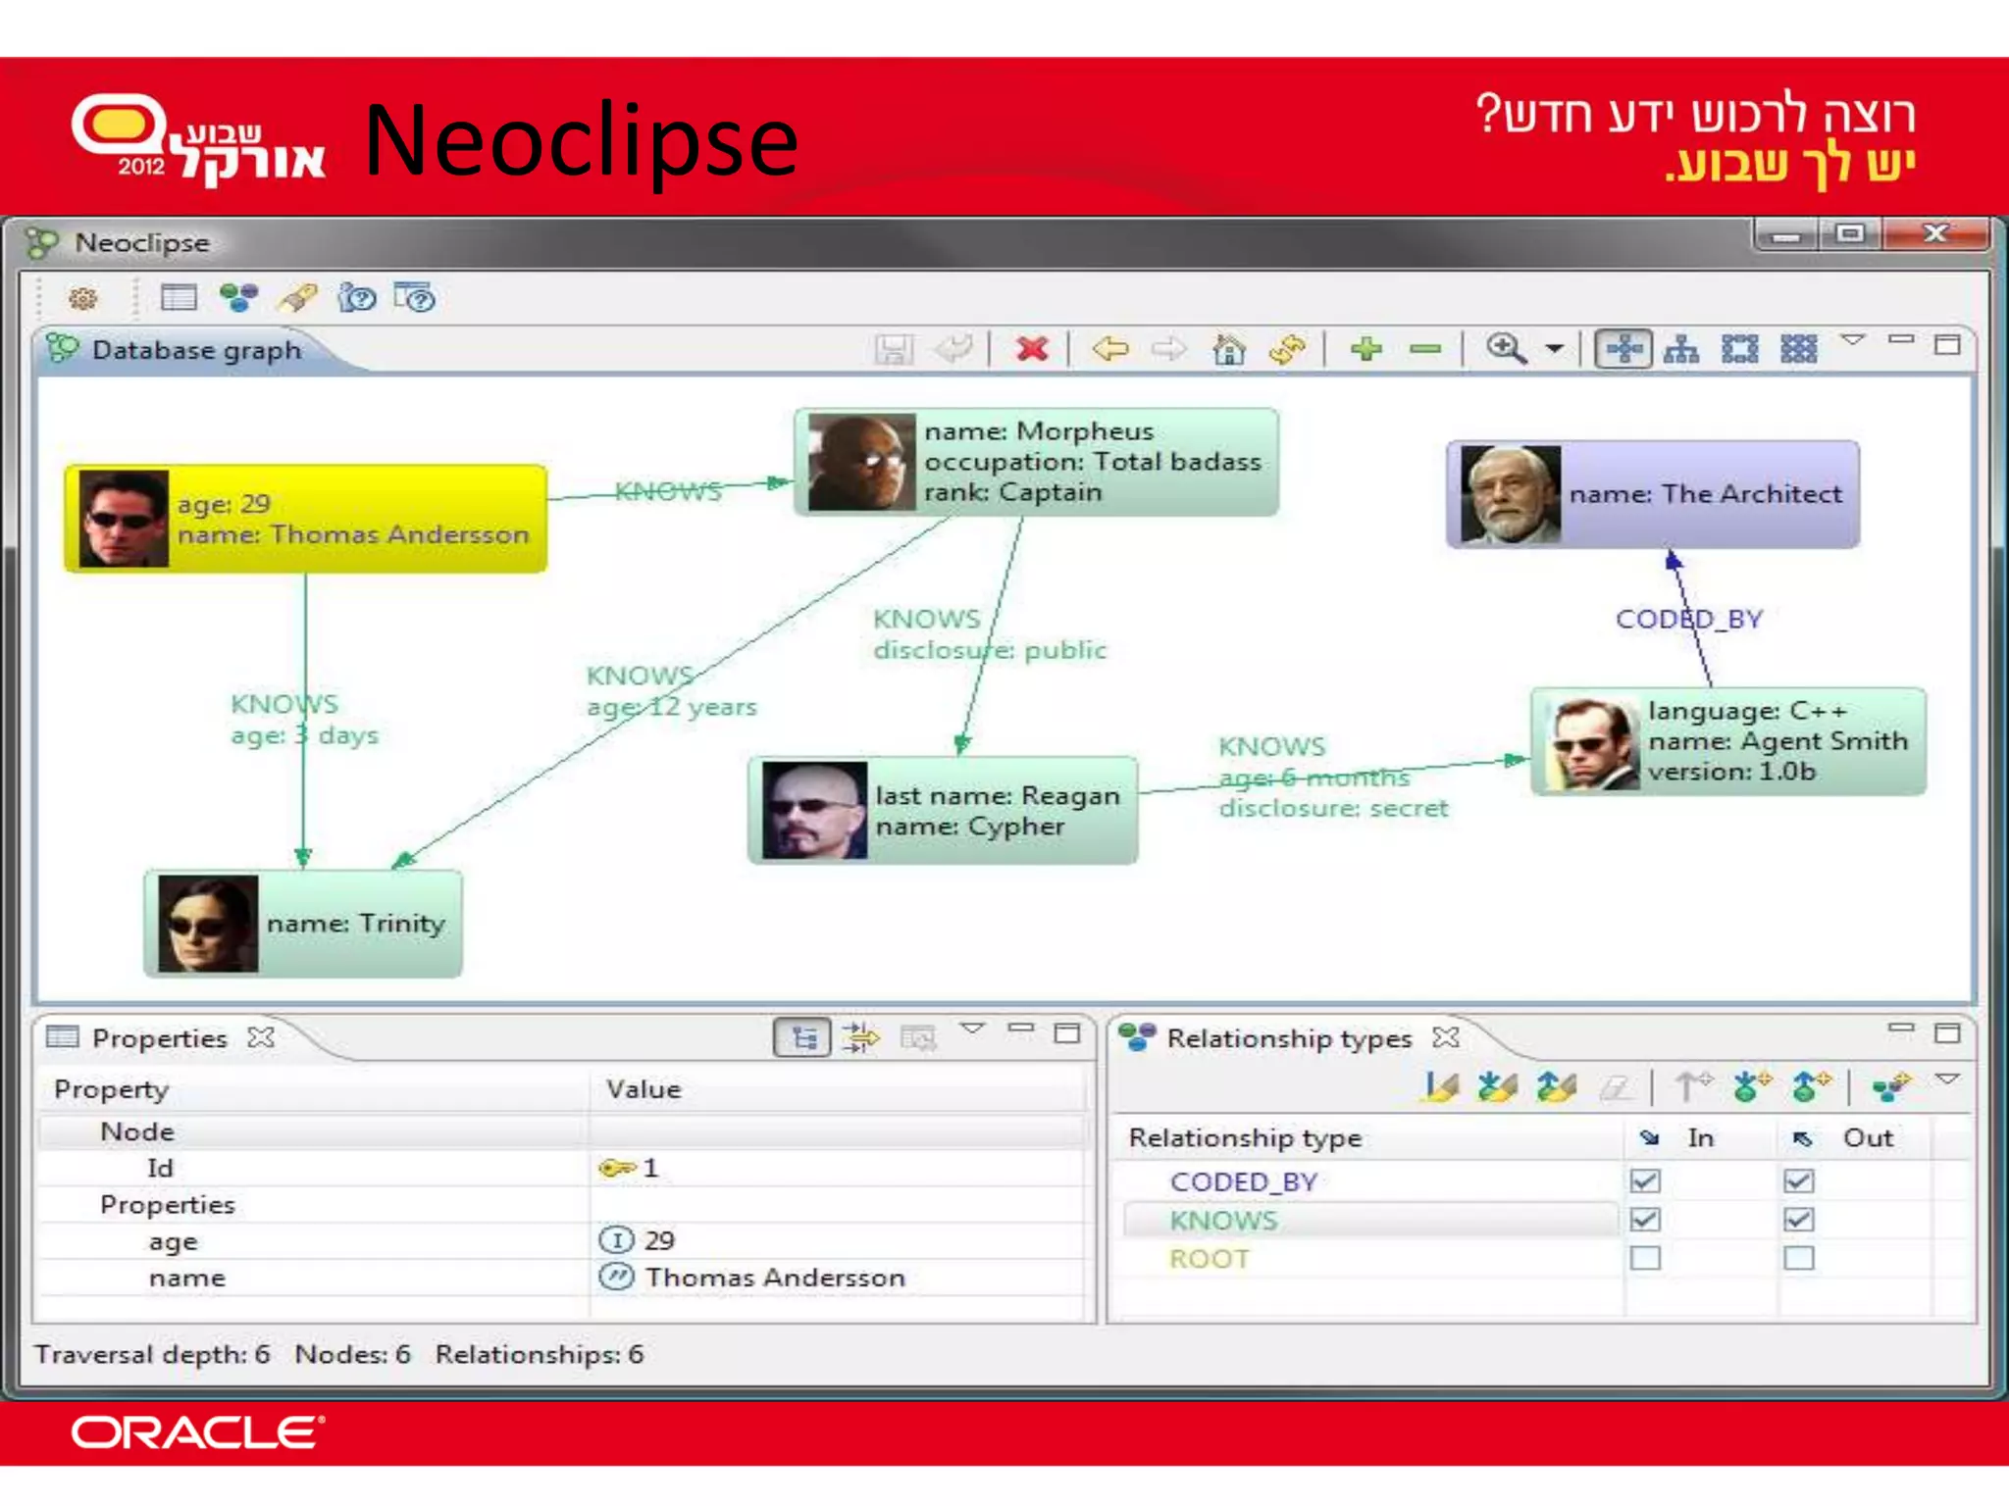Close the Relationship types tab
This screenshot has width=2009, height=1506.
(1446, 1037)
